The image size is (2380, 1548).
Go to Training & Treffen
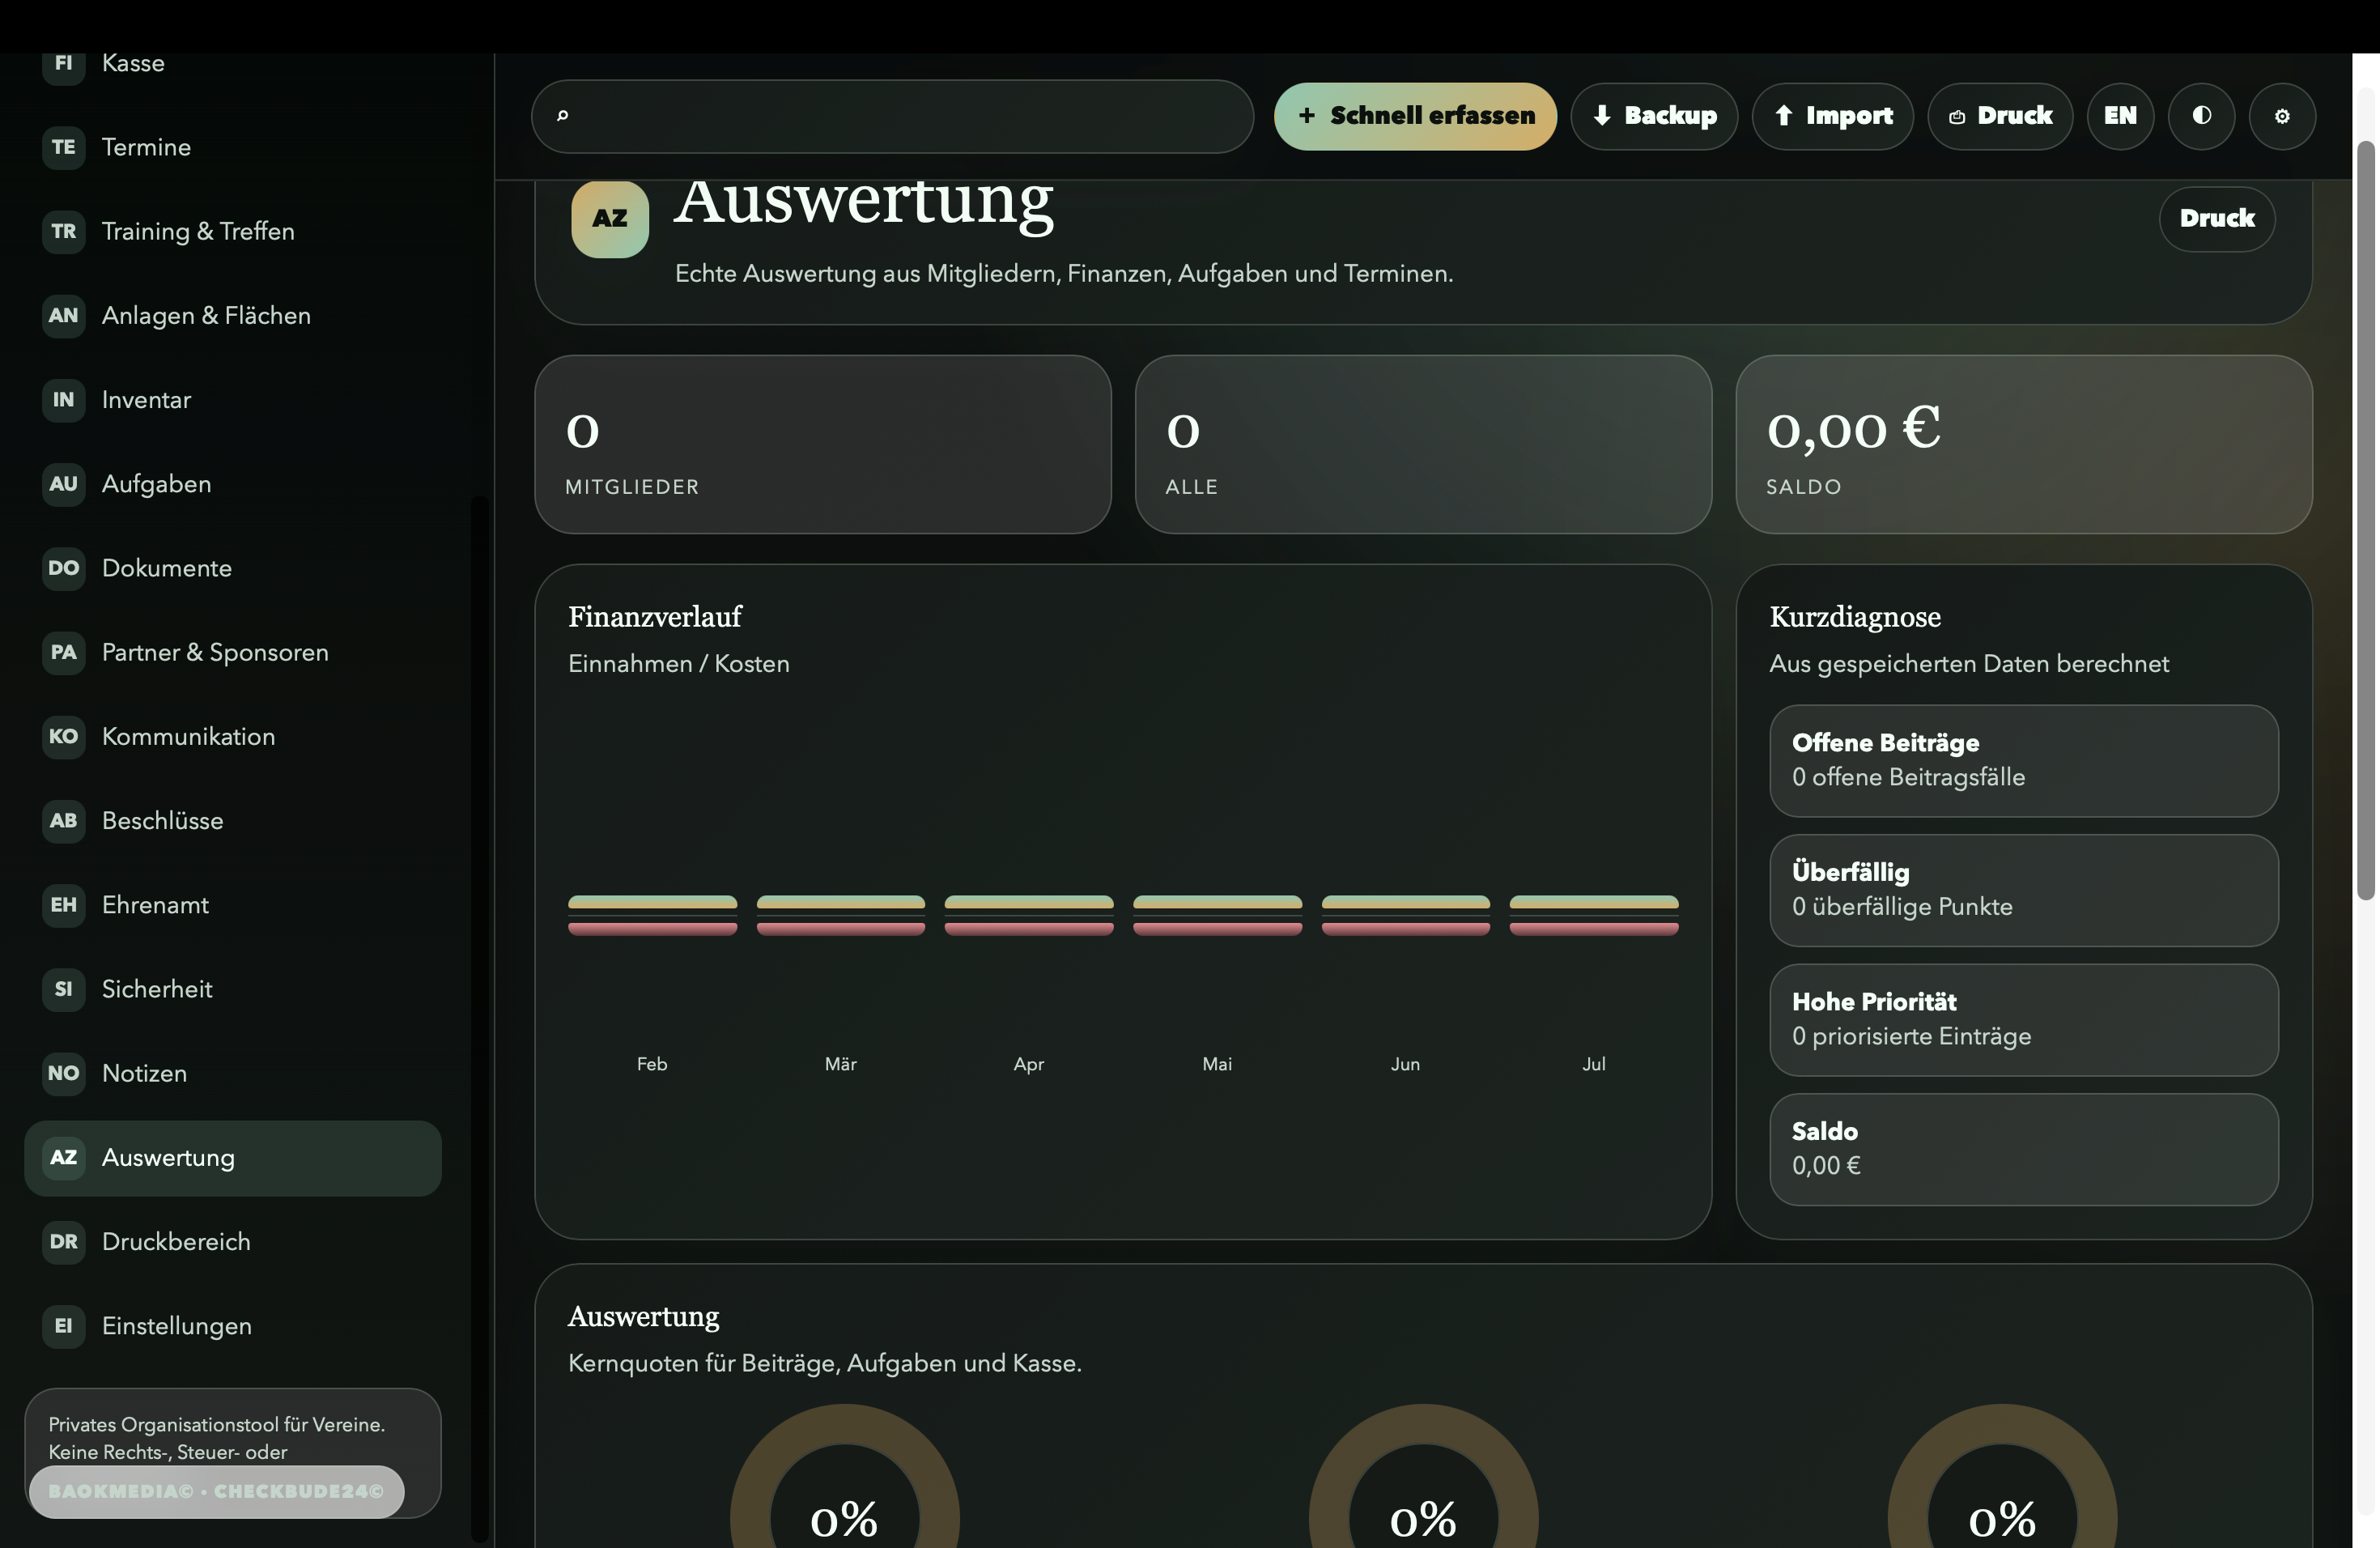[x=233, y=231]
